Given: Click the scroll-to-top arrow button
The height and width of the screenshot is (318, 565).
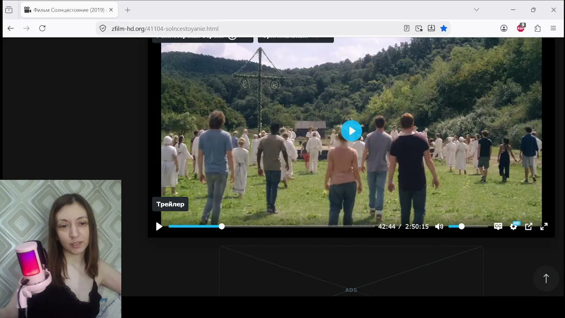Looking at the screenshot, I should 546,278.
